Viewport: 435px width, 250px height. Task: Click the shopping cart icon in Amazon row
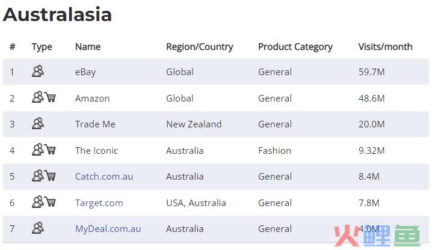point(50,97)
